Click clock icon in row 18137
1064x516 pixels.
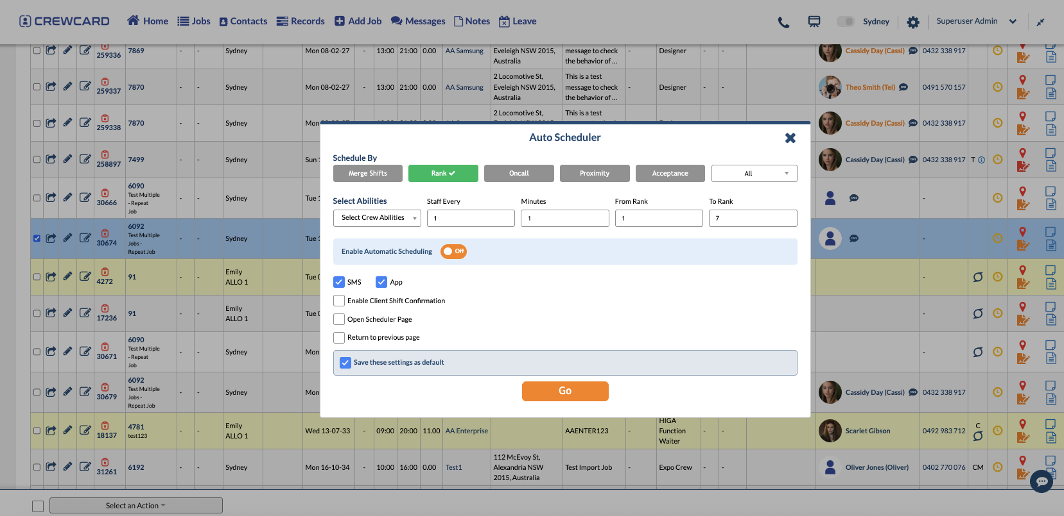pos(997,431)
